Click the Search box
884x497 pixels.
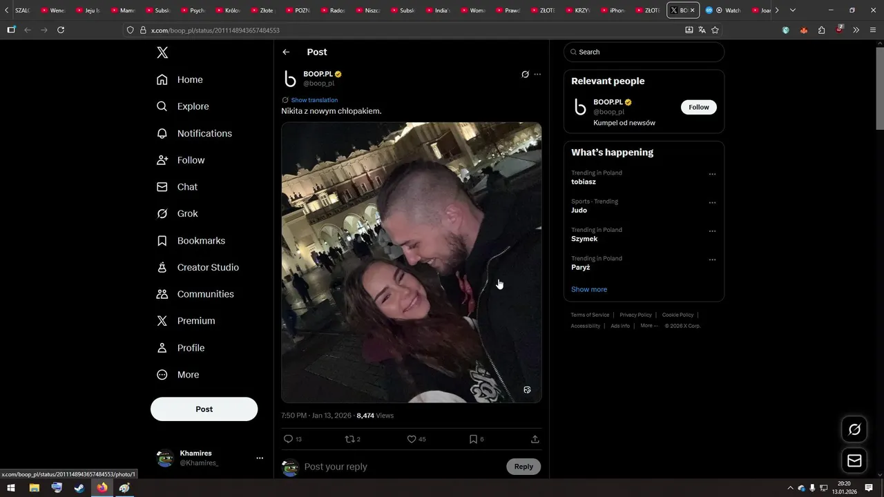coord(644,52)
